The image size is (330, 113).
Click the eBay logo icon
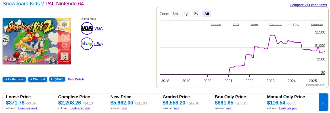87,44
